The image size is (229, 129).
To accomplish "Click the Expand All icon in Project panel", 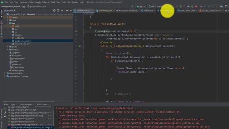I will click(x=58, y=10).
